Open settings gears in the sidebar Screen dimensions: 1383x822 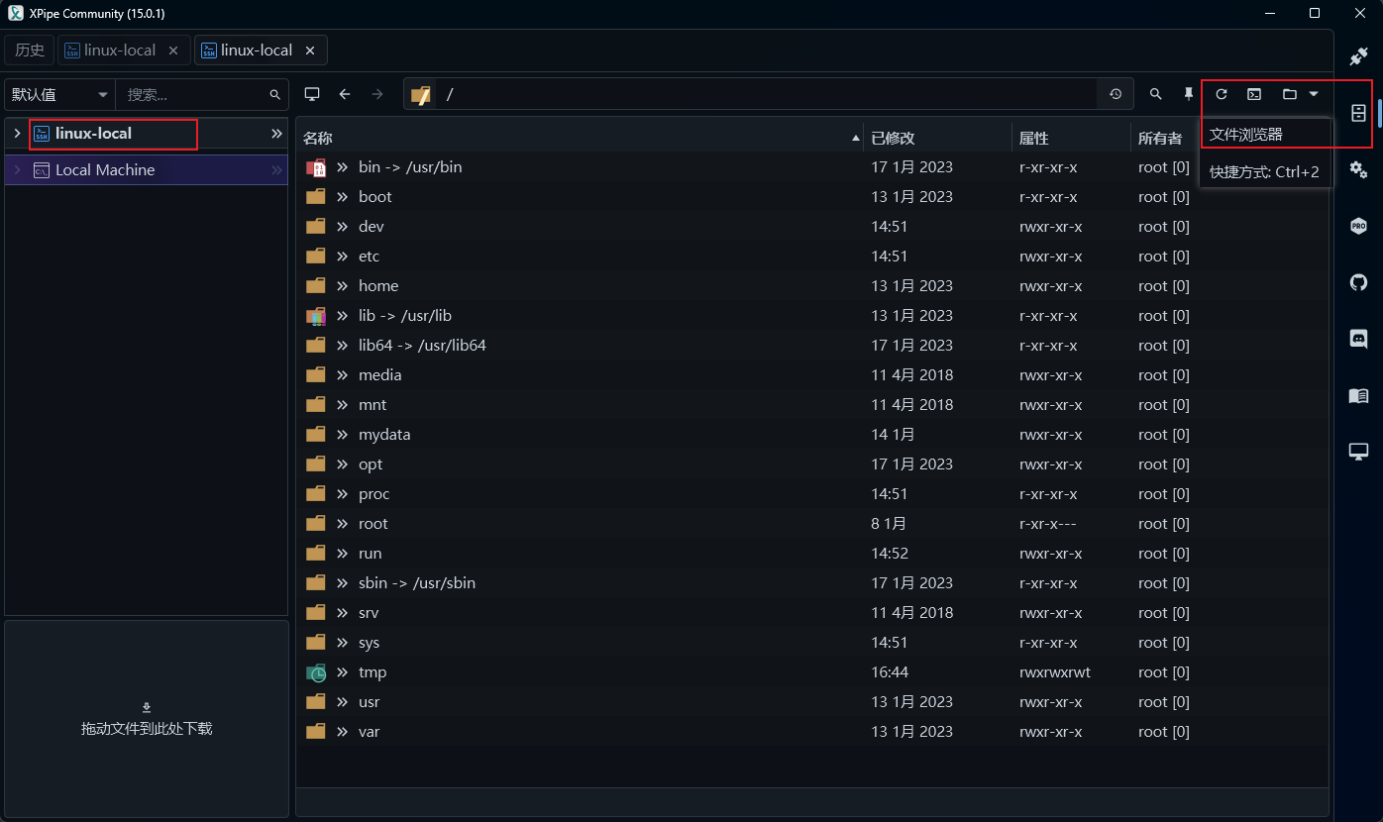click(1358, 169)
